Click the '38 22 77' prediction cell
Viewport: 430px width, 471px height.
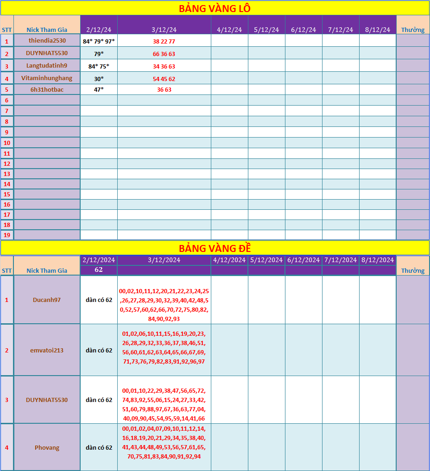164,41
